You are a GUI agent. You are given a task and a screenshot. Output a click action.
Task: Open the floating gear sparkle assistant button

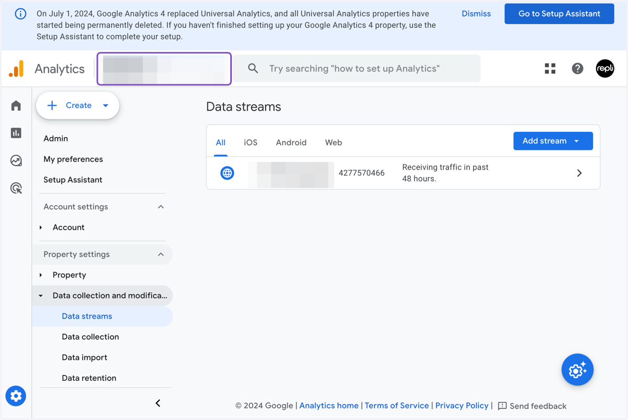coord(577,370)
